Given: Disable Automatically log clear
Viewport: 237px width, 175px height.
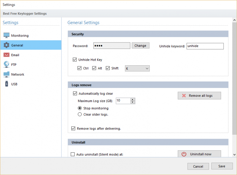Looking at the screenshot, I should tap(75, 94).
